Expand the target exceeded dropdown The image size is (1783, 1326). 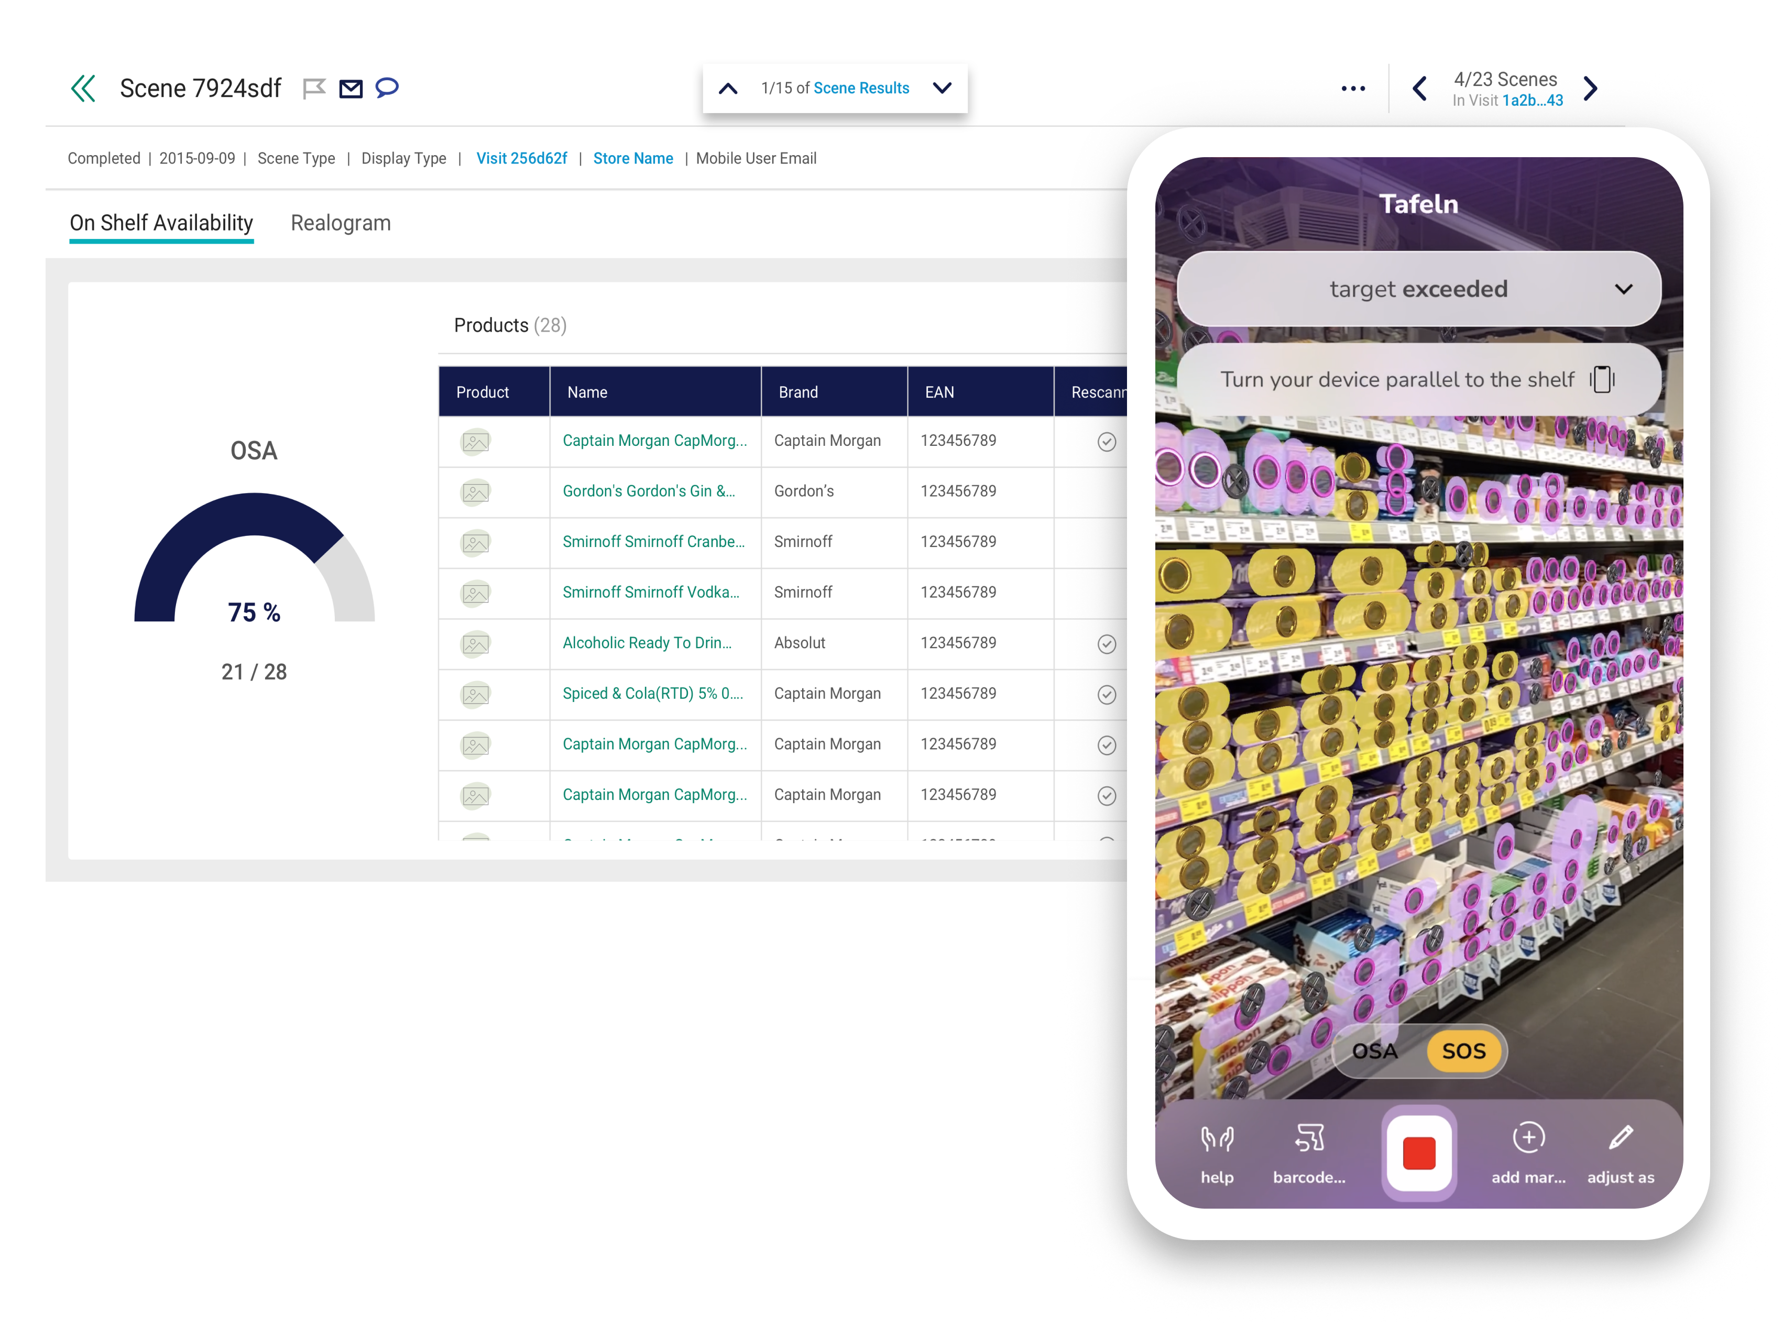[x=1623, y=289]
